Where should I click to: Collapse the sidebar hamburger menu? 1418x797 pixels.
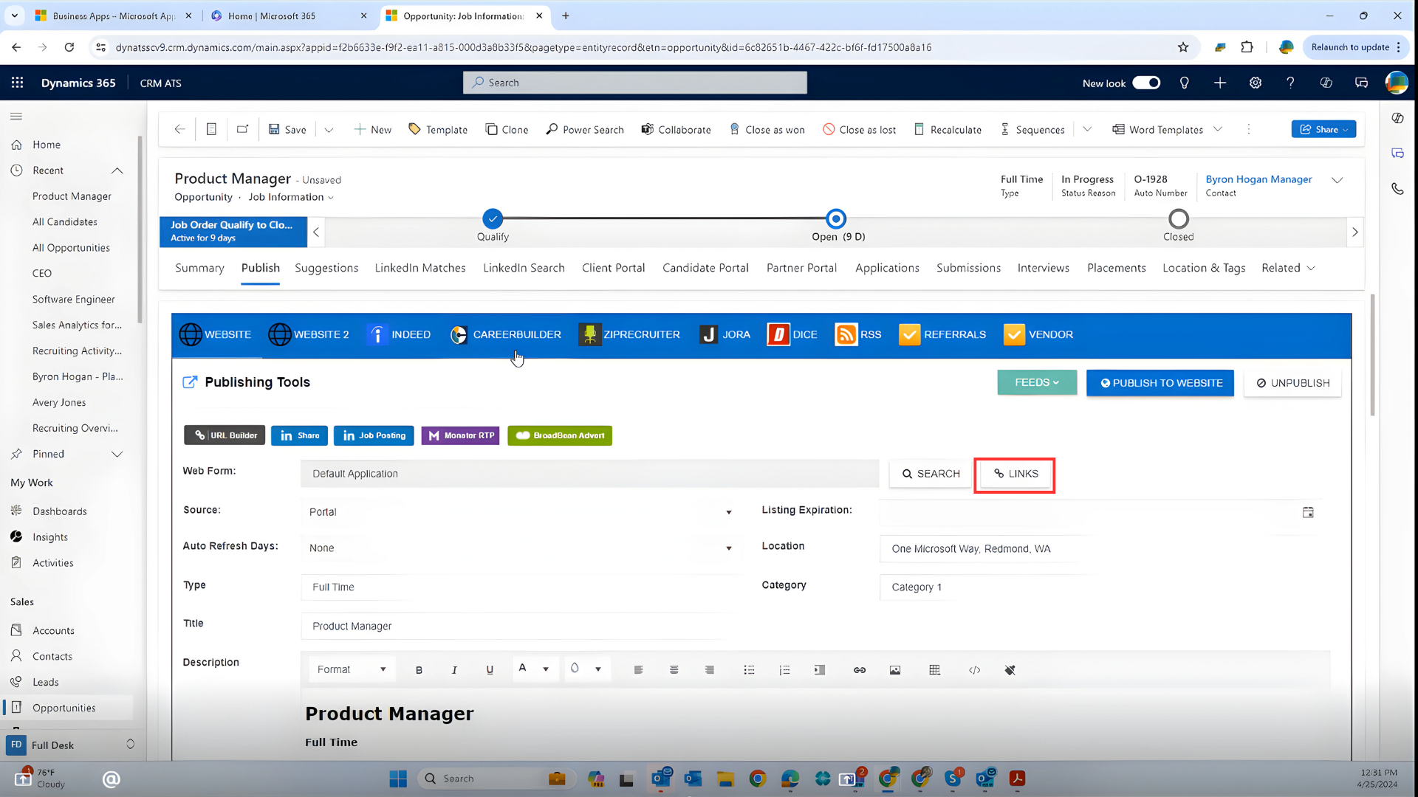(16, 116)
